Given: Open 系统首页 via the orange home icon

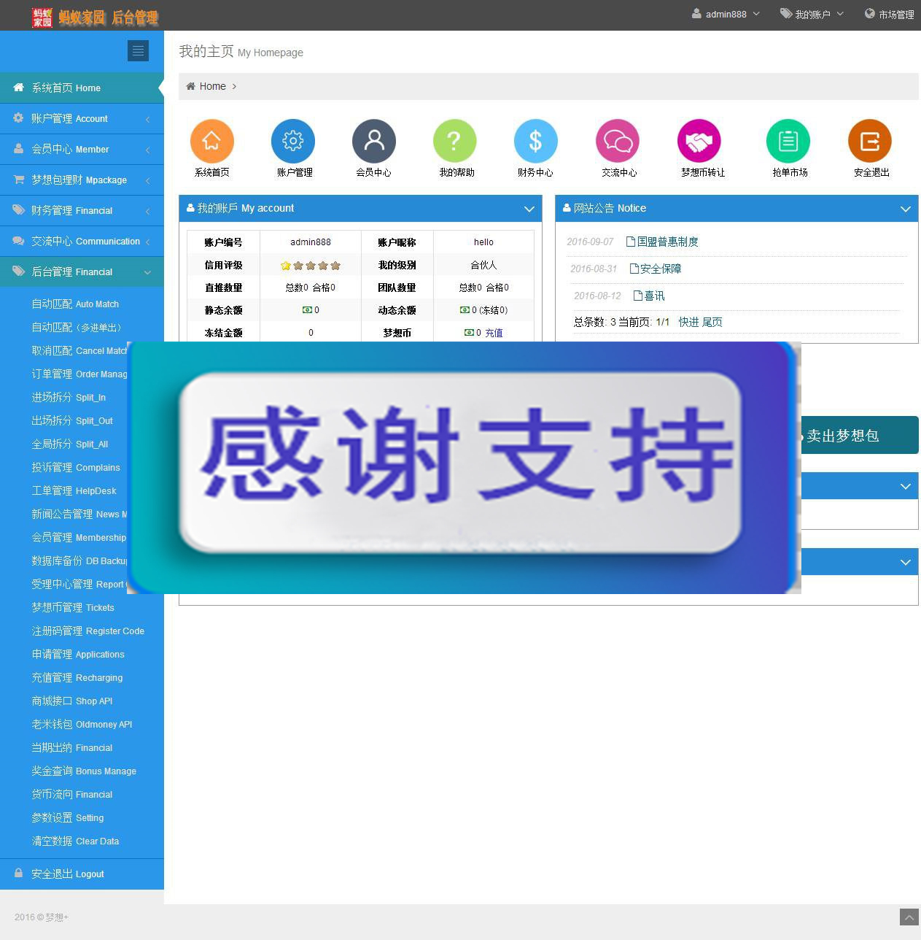Looking at the screenshot, I should pos(211,140).
